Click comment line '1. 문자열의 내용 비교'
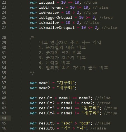Image resolution: width=126 pixels, height=132 pixels. [62, 48]
